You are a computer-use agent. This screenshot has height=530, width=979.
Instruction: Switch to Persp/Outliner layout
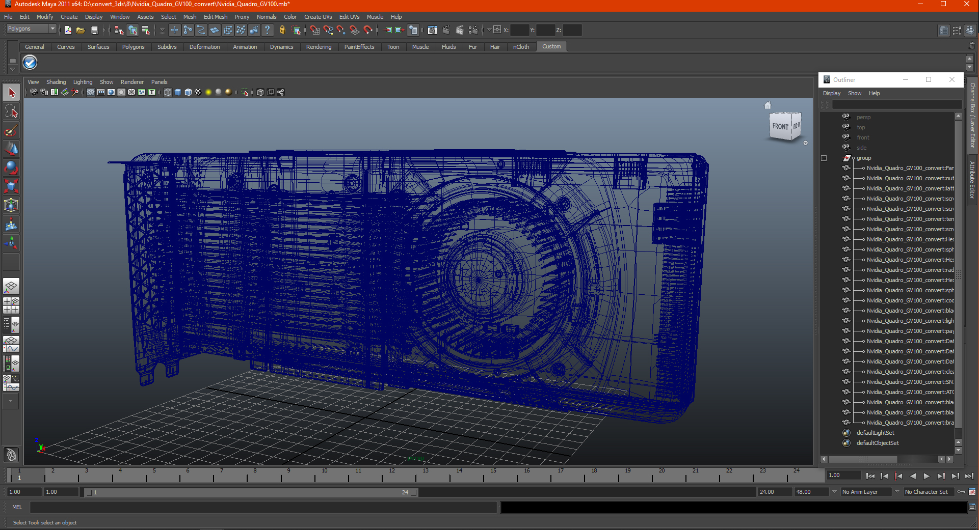tap(11, 324)
